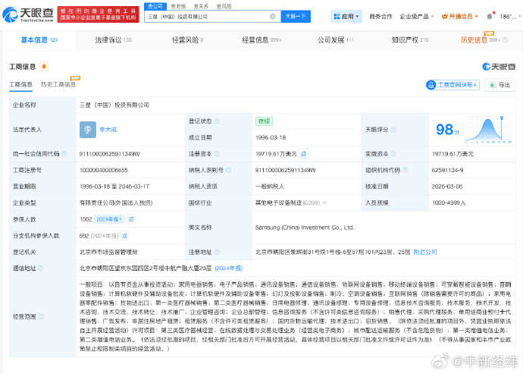Open the chart icon after 19719.61万美元 注册资本

(303, 153)
